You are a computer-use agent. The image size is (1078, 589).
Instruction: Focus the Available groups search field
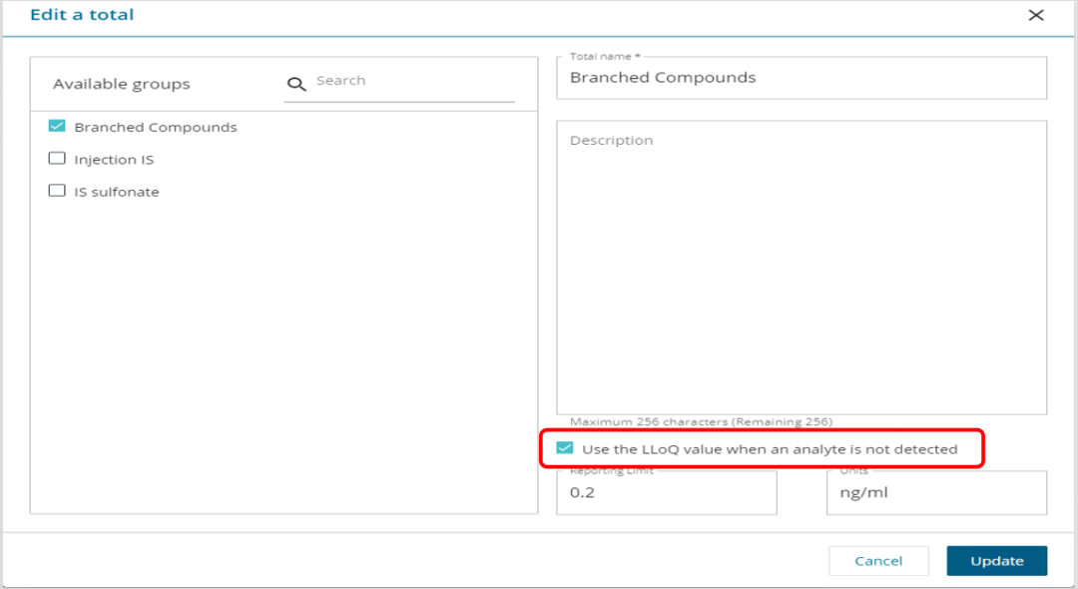tap(409, 81)
